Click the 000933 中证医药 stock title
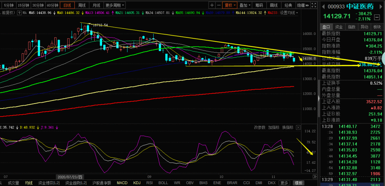Screen dimensions: 385x186 pos(351,7)
